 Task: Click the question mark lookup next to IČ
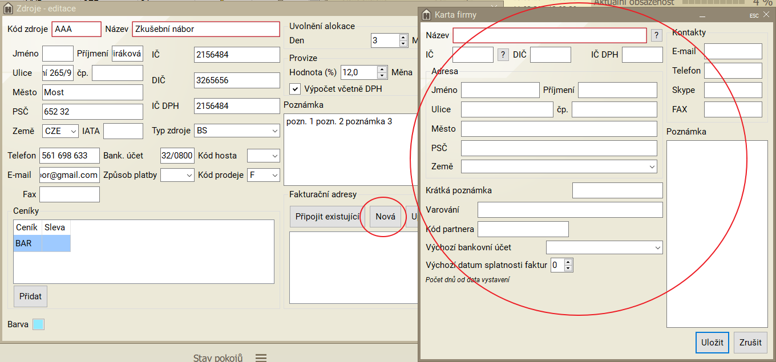[503, 55]
